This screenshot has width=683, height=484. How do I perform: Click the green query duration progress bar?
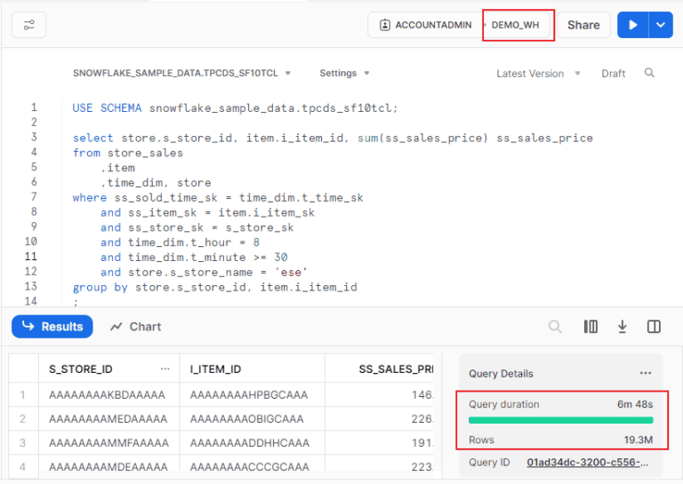coord(560,420)
